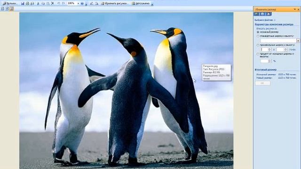
Task: Click the Автозамена (AutoCorrect) button
Action: pos(141,3)
